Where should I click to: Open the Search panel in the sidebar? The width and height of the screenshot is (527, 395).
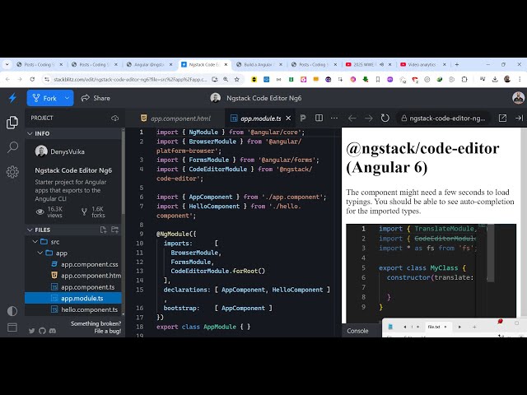coord(12,147)
